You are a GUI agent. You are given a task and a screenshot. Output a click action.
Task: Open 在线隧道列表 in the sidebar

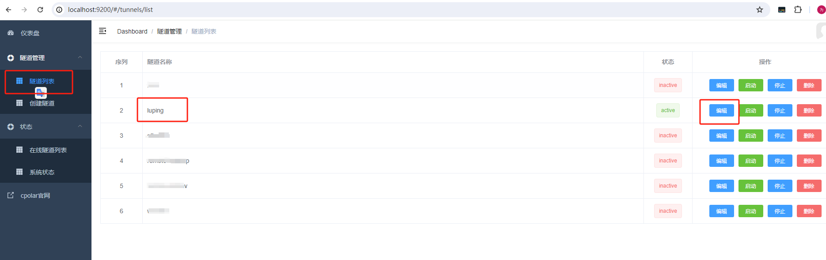click(x=48, y=150)
